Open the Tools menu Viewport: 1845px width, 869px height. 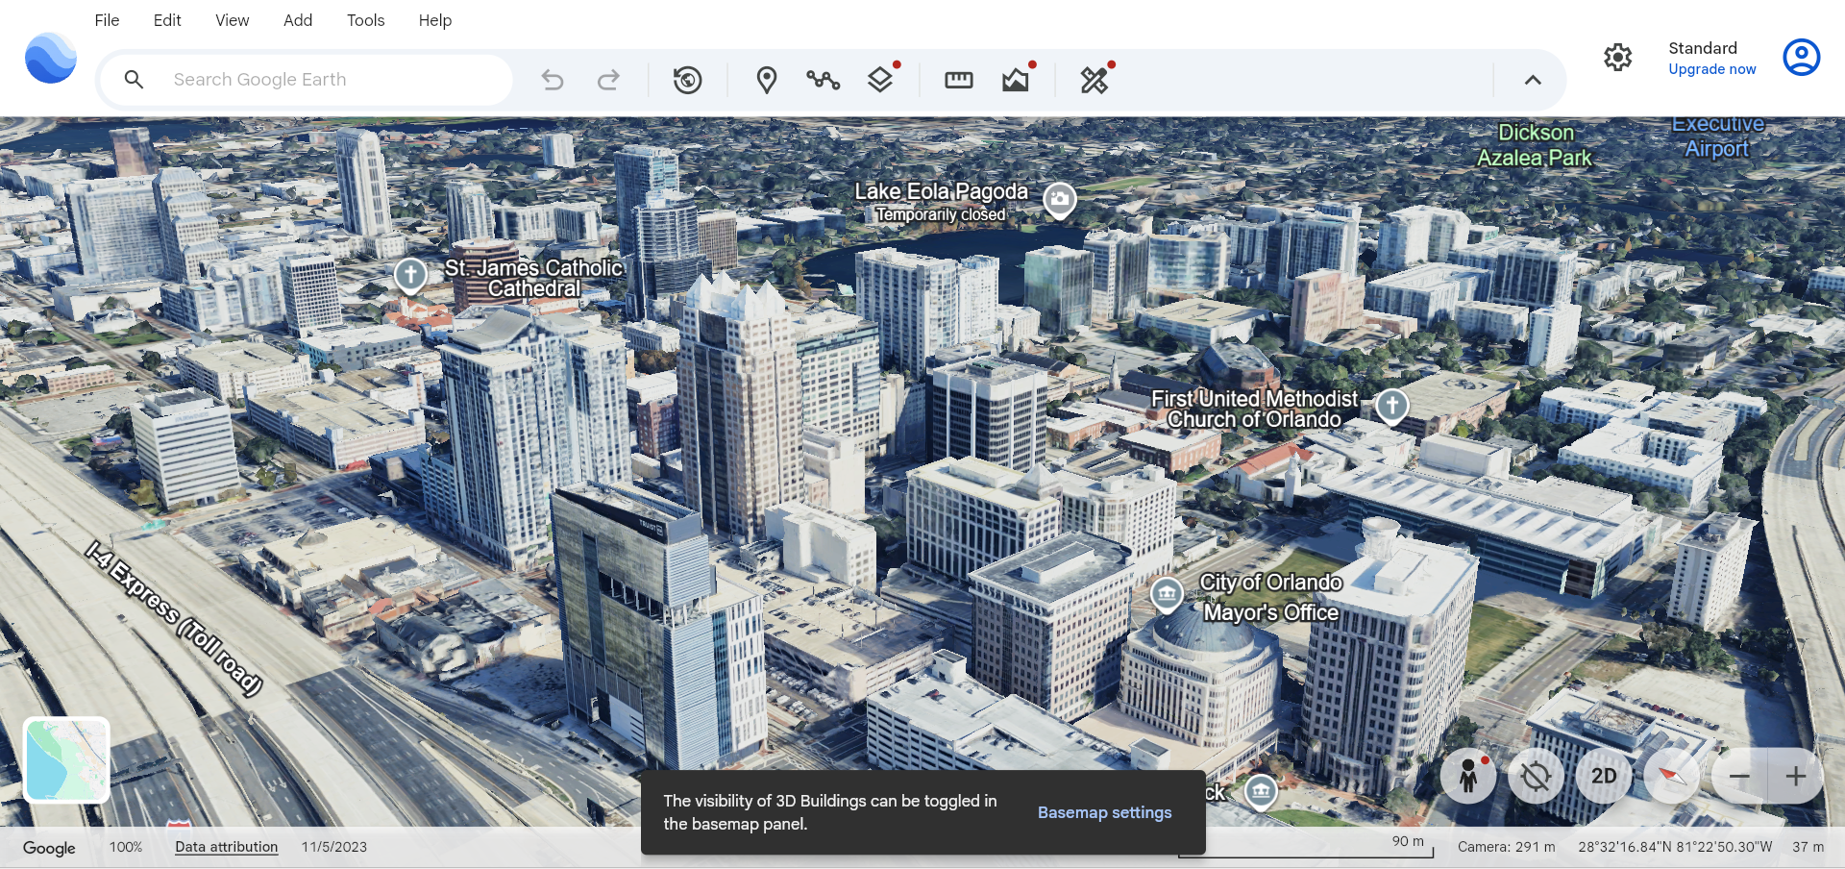coord(365,20)
